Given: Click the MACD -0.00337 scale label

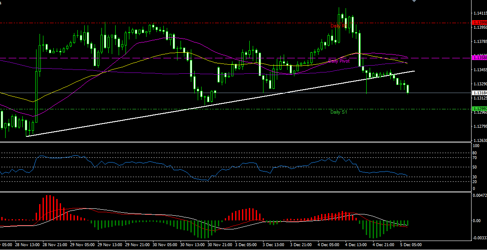Looking at the screenshot, I should point(480,238).
